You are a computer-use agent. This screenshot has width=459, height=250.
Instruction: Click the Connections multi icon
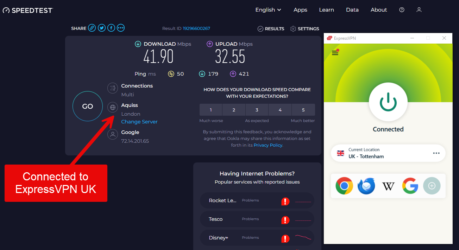click(113, 88)
